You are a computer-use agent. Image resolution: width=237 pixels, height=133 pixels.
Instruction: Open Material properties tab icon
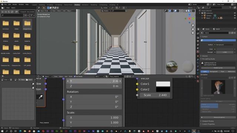(198, 76)
